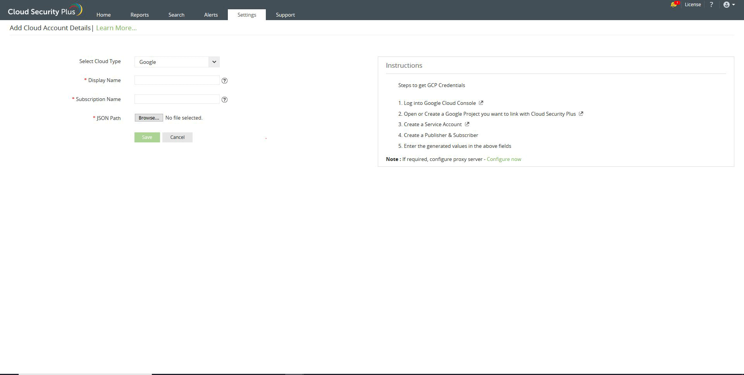Open external link icon for Google Cloud Console

pyautogui.click(x=481, y=103)
